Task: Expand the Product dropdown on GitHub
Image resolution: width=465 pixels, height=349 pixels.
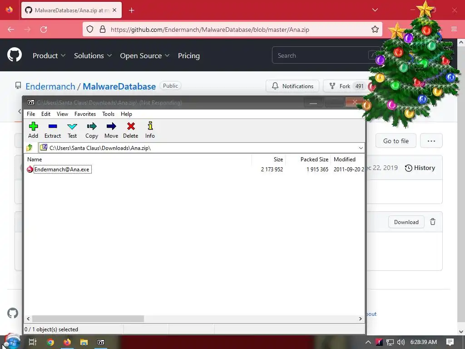Action: 49,55
